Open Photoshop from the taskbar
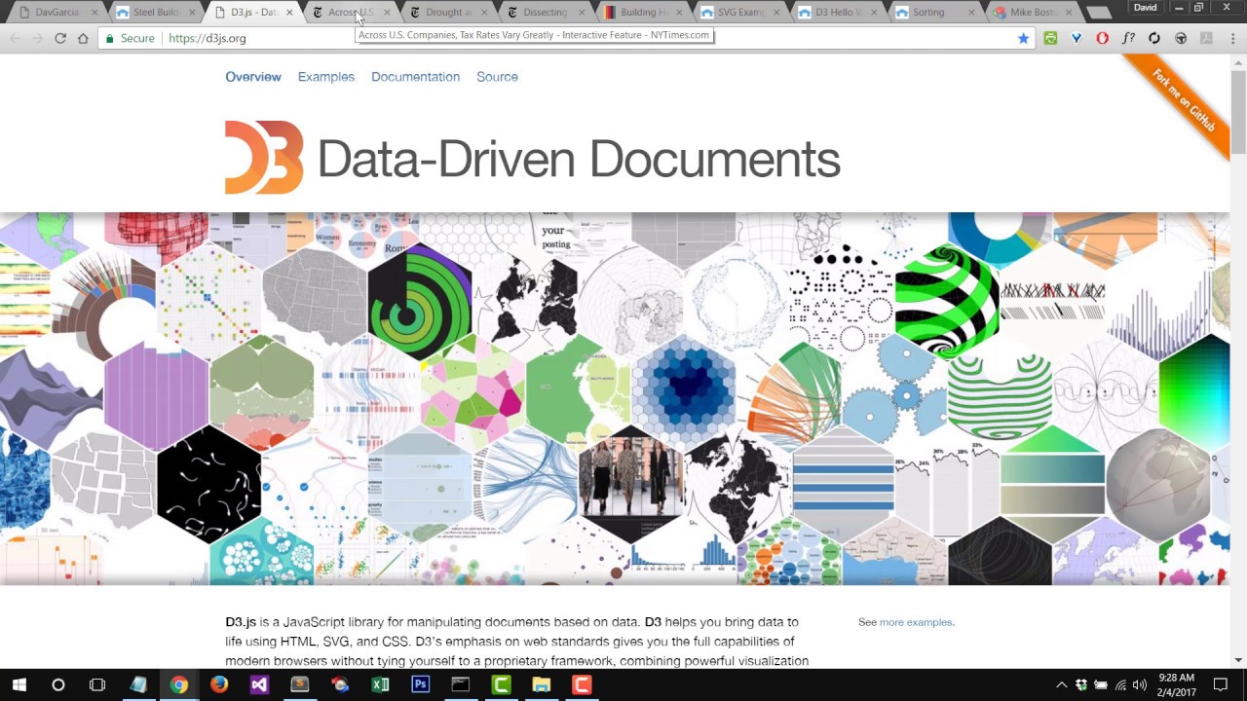 (420, 684)
